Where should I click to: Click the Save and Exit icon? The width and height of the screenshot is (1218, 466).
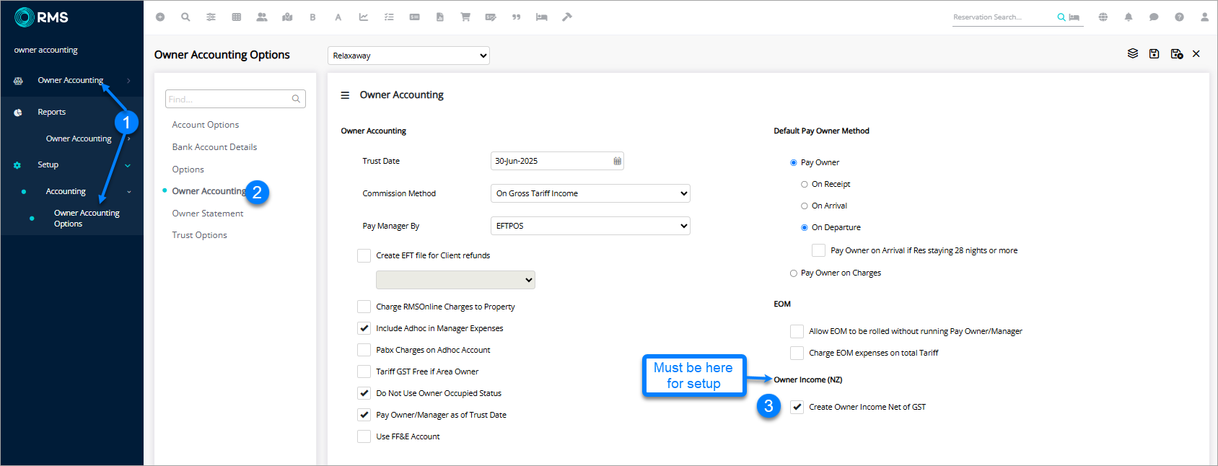[1176, 54]
